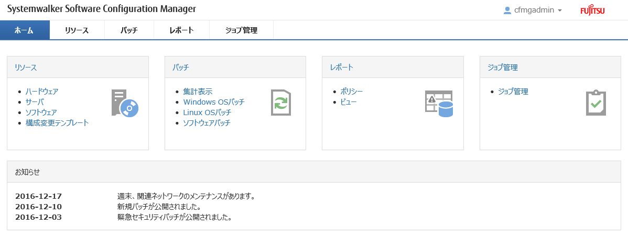Select the ホーム tab
This screenshot has height=237, width=628.
tap(25, 30)
